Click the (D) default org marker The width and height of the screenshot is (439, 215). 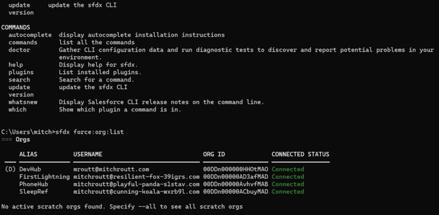(10, 169)
